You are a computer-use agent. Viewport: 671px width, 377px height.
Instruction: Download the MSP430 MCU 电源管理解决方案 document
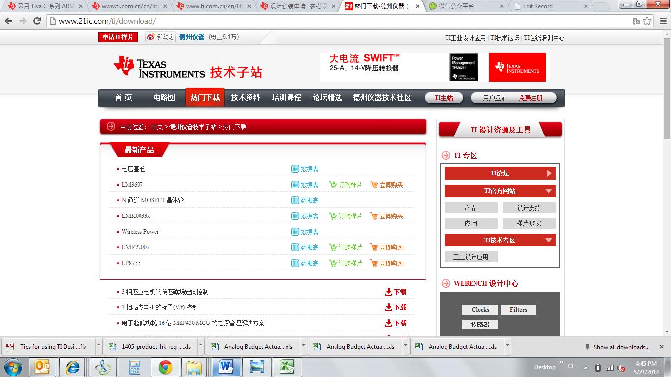point(395,323)
